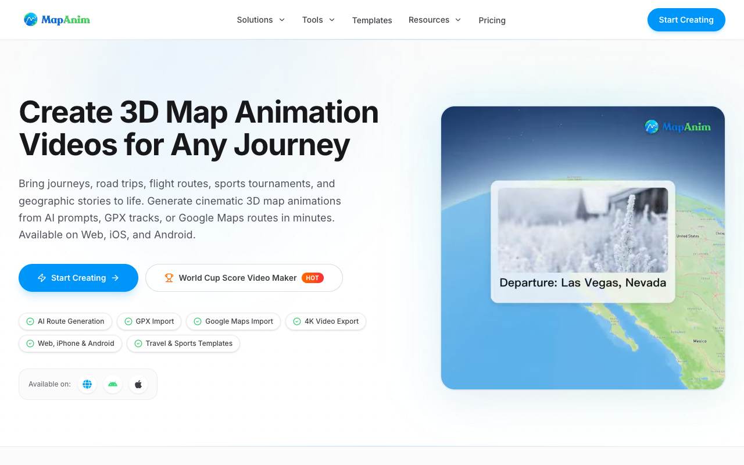Open the Tools dropdown menu
Screen dimensions: 744x465
coord(319,20)
